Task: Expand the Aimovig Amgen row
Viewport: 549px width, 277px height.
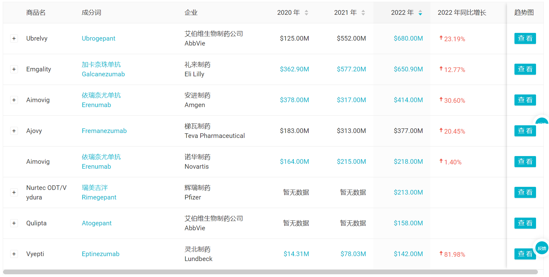Action: coord(14,100)
